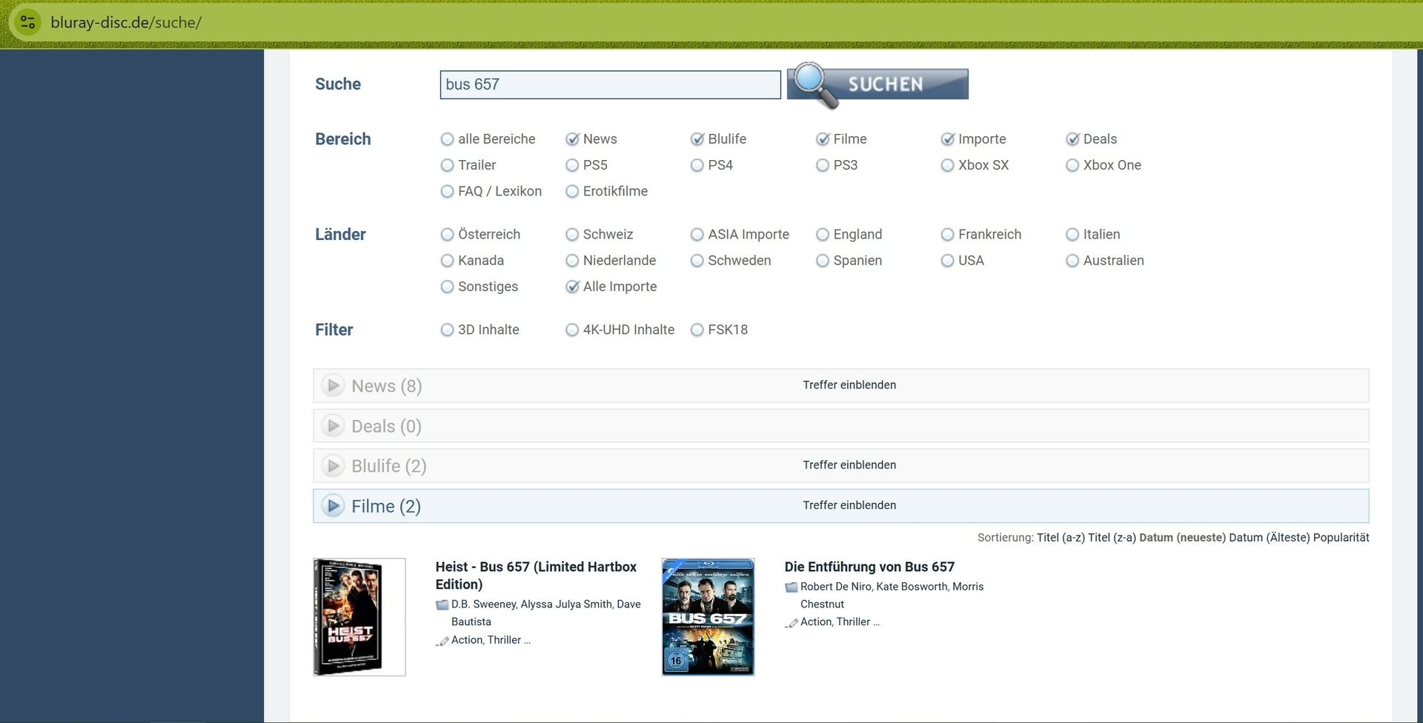Select USA as import country
1423x723 pixels.
coord(947,261)
